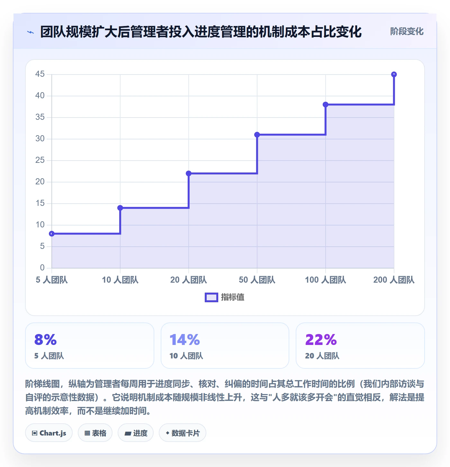This screenshot has height=467, width=450.
Task: Select the 进度 tag chip
Action: coord(136,433)
